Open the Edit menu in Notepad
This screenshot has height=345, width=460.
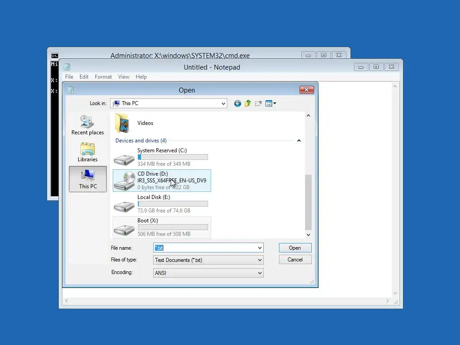(84, 76)
